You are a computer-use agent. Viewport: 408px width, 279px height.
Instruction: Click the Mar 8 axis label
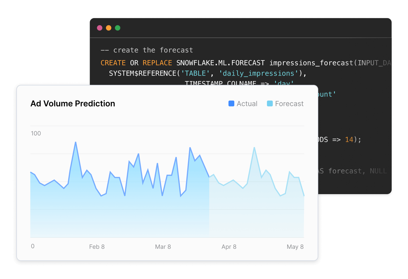click(x=163, y=246)
